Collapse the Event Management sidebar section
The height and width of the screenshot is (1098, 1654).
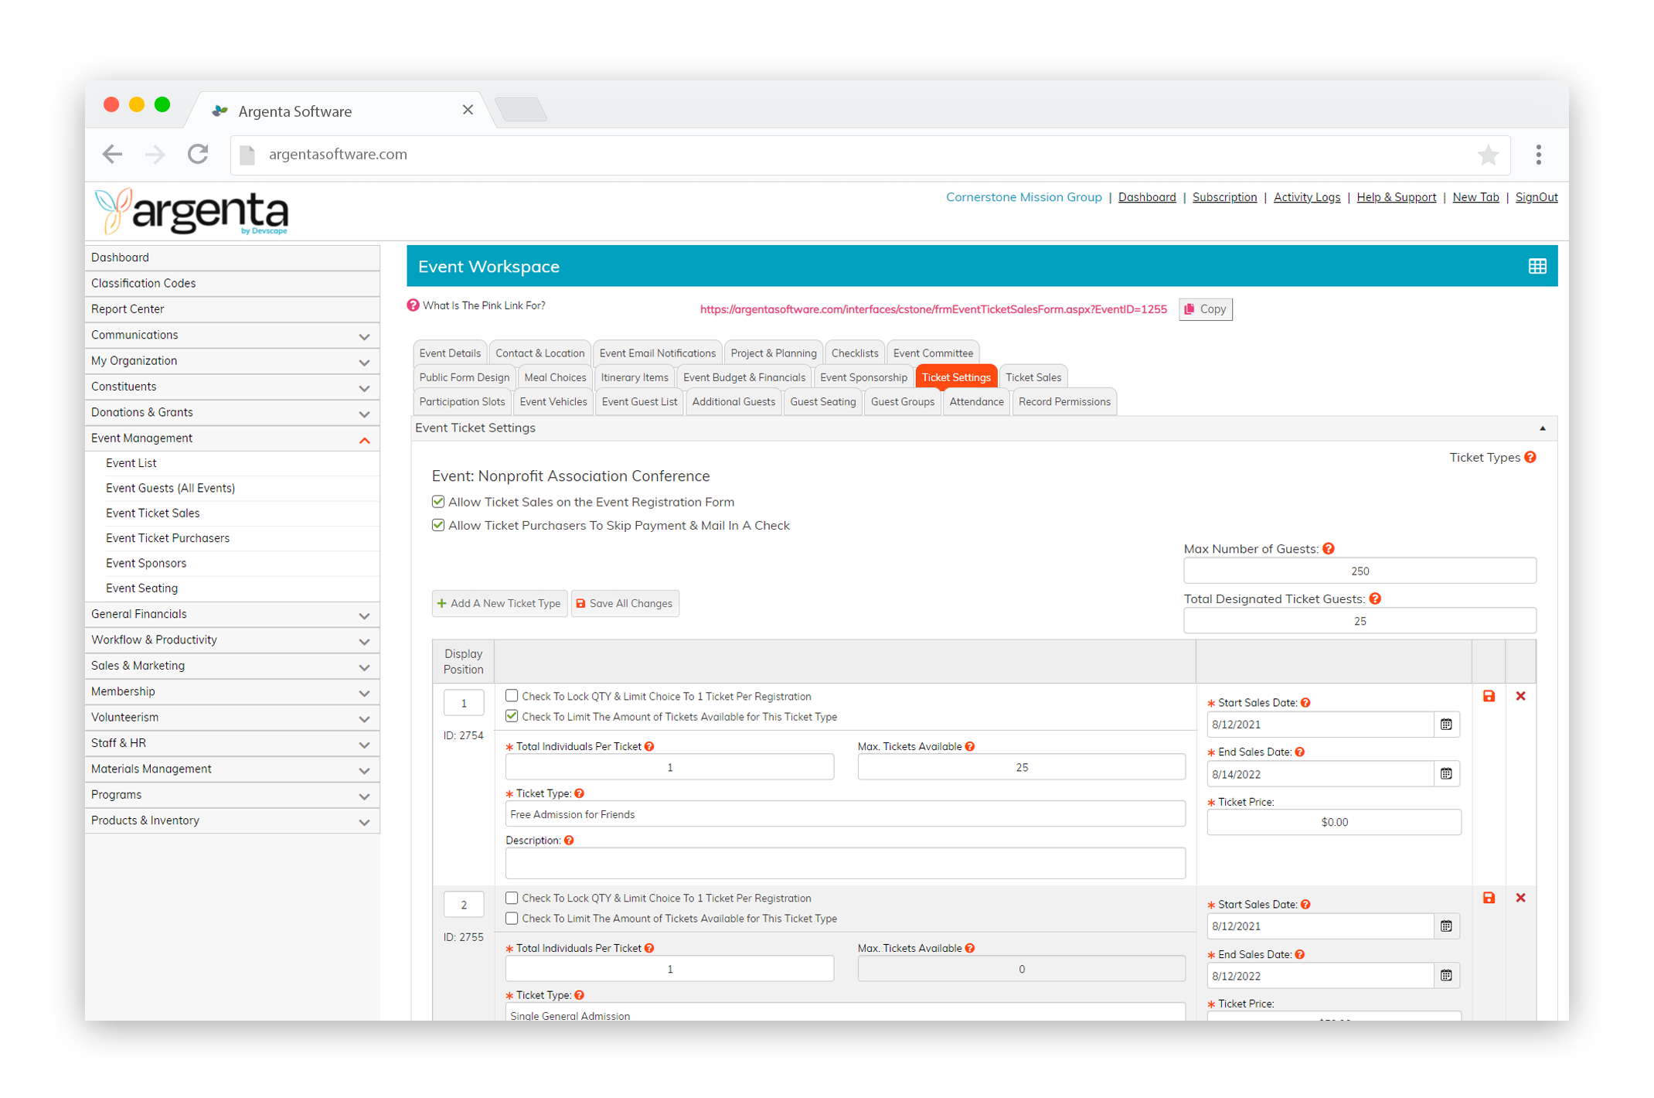(x=364, y=440)
